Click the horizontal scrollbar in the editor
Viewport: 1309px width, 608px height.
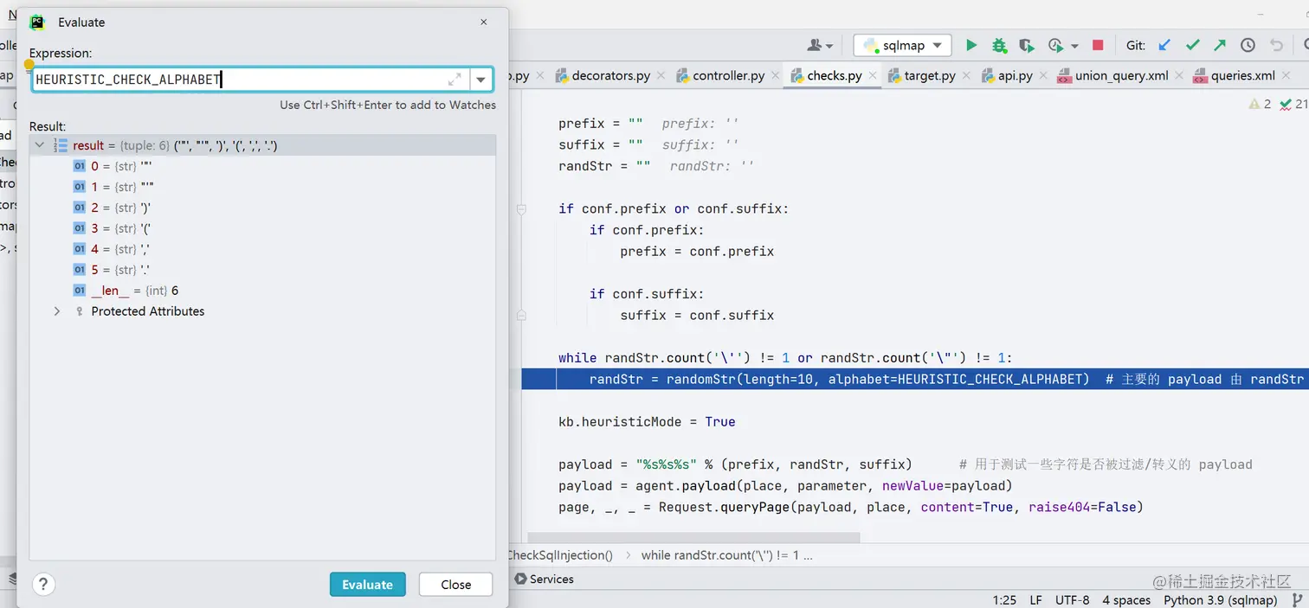point(693,537)
